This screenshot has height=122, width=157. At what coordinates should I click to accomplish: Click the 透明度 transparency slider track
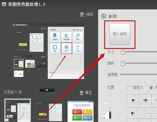click(138, 75)
